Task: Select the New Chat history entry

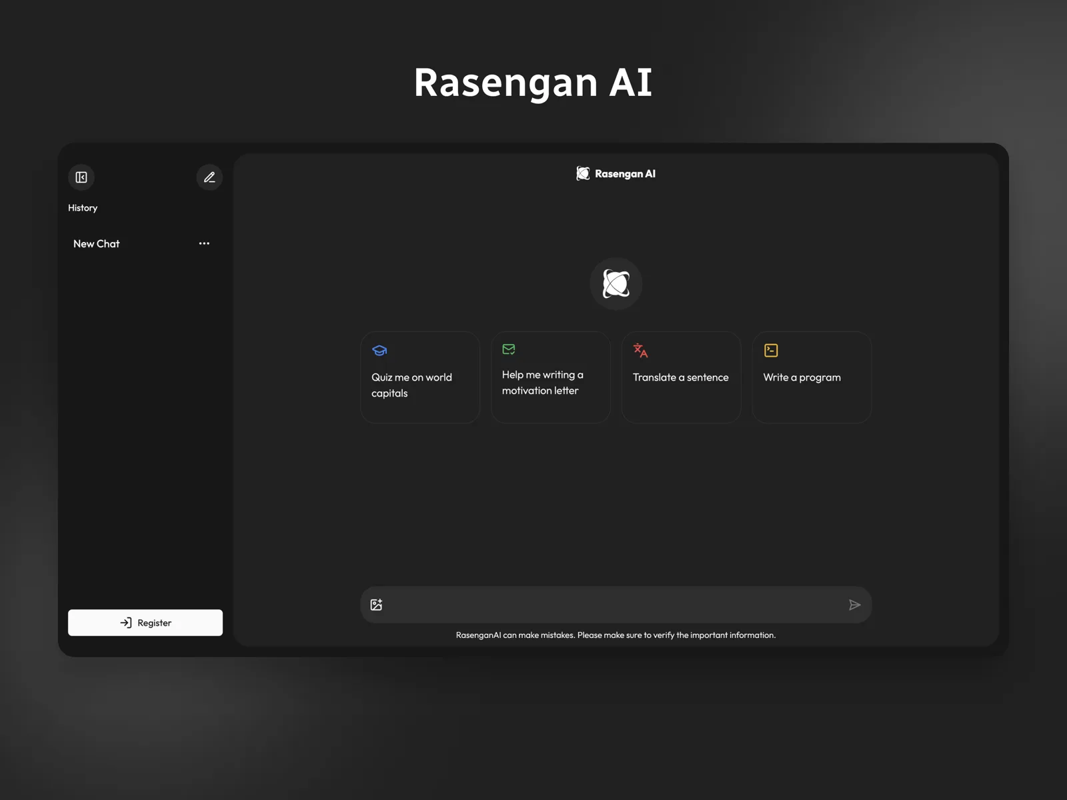Action: click(145, 244)
